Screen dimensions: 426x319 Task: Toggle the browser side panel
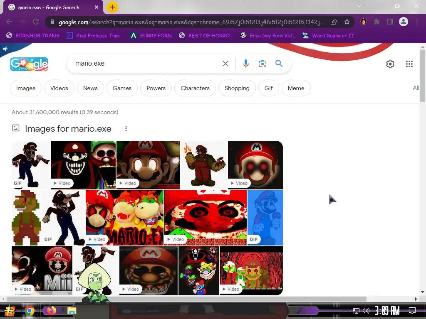tap(390, 22)
